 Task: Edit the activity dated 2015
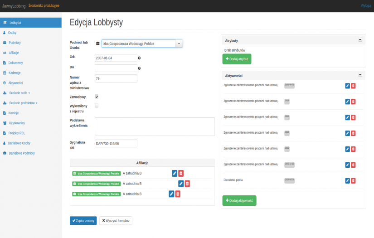point(348,86)
